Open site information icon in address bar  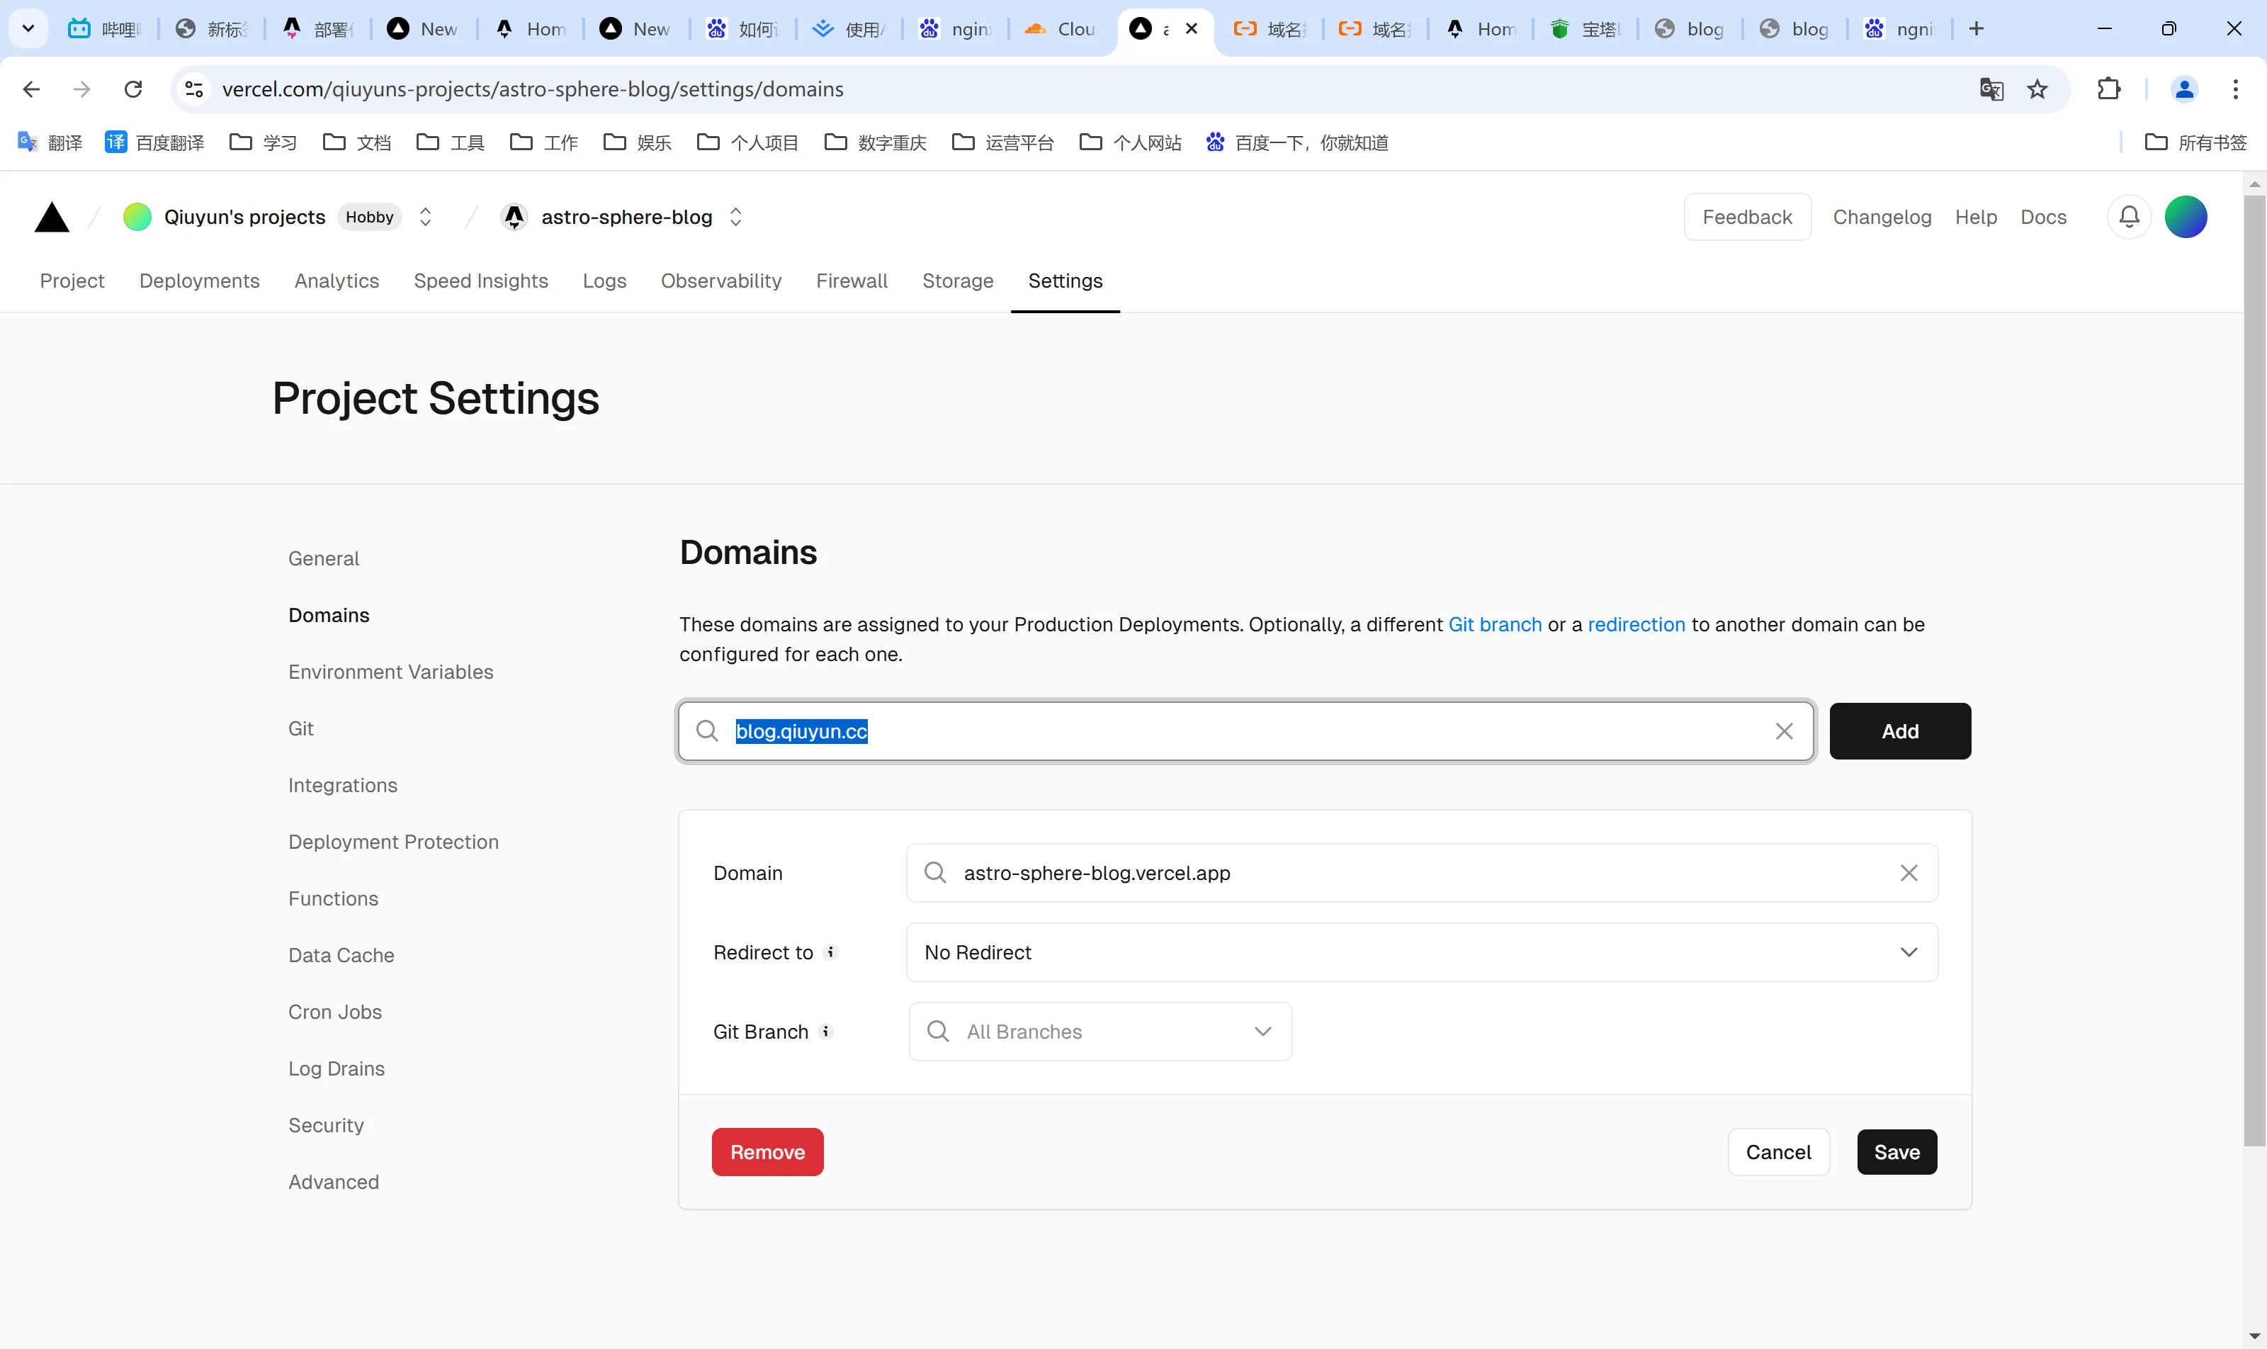pyautogui.click(x=193, y=89)
